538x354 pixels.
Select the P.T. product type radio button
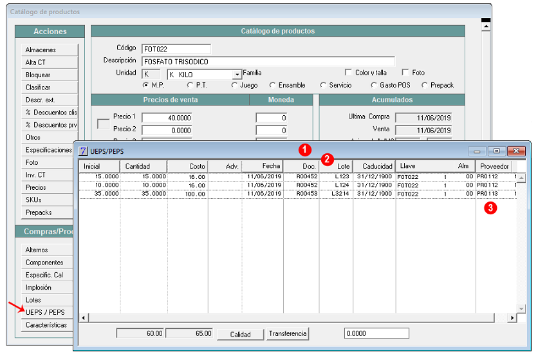(190, 85)
